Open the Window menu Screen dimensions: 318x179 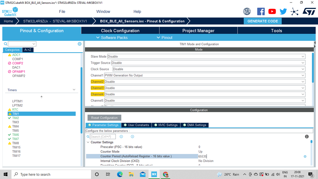(103, 11)
